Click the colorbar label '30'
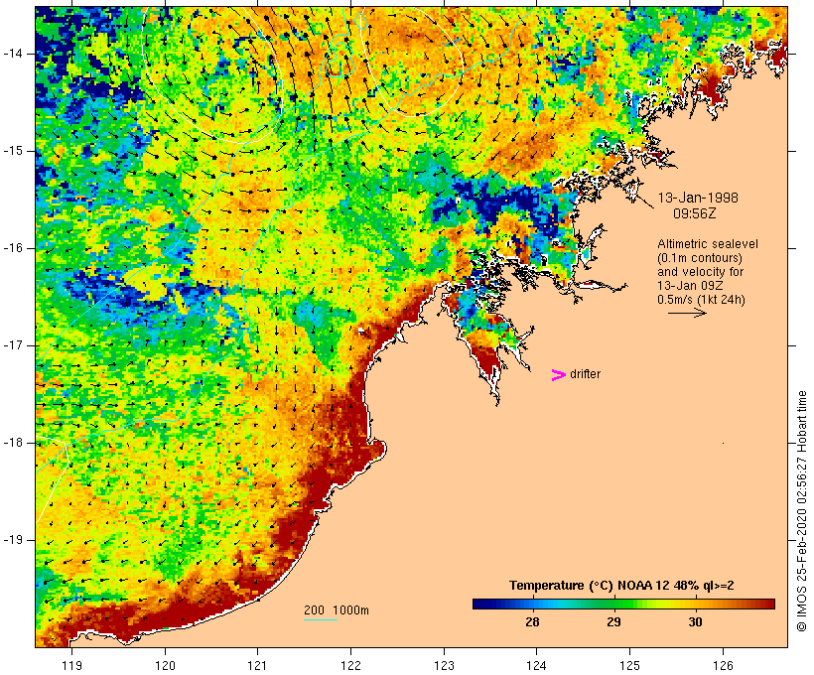 click(695, 622)
